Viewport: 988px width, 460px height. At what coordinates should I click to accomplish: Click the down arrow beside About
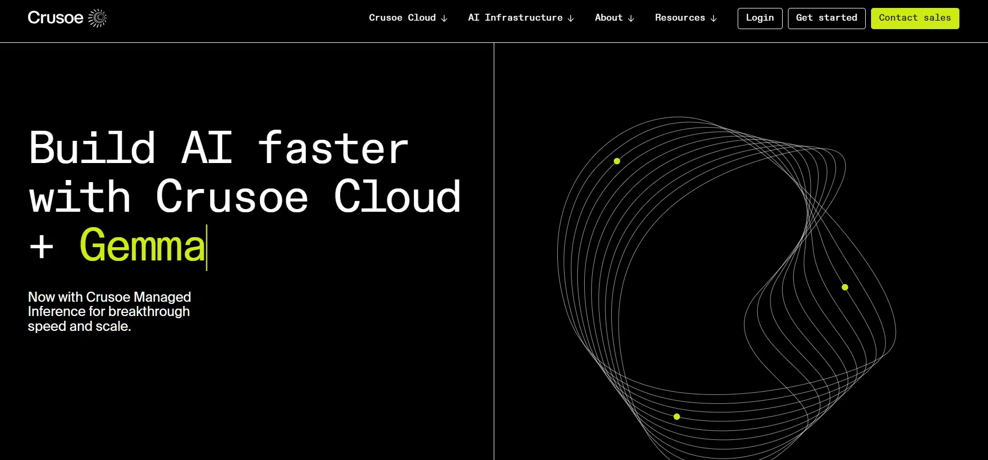pyautogui.click(x=631, y=19)
